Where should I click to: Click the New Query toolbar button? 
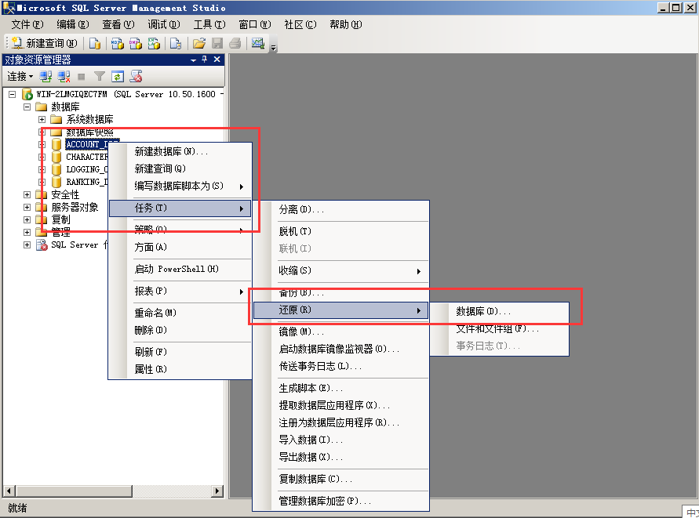click(x=45, y=43)
